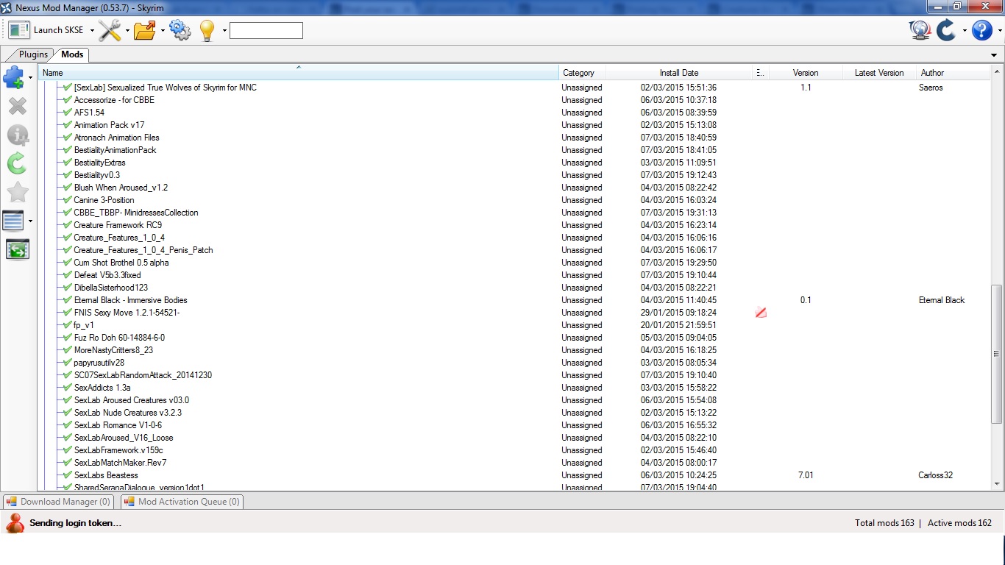
Task: Click the blue help question mark icon
Action: point(981,30)
